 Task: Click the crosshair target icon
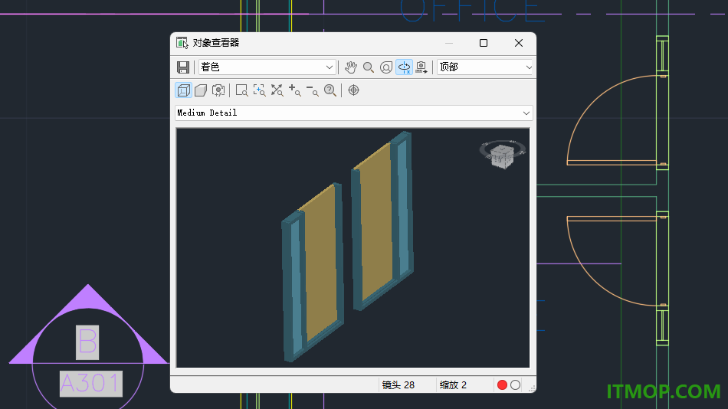click(x=353, y=90)
